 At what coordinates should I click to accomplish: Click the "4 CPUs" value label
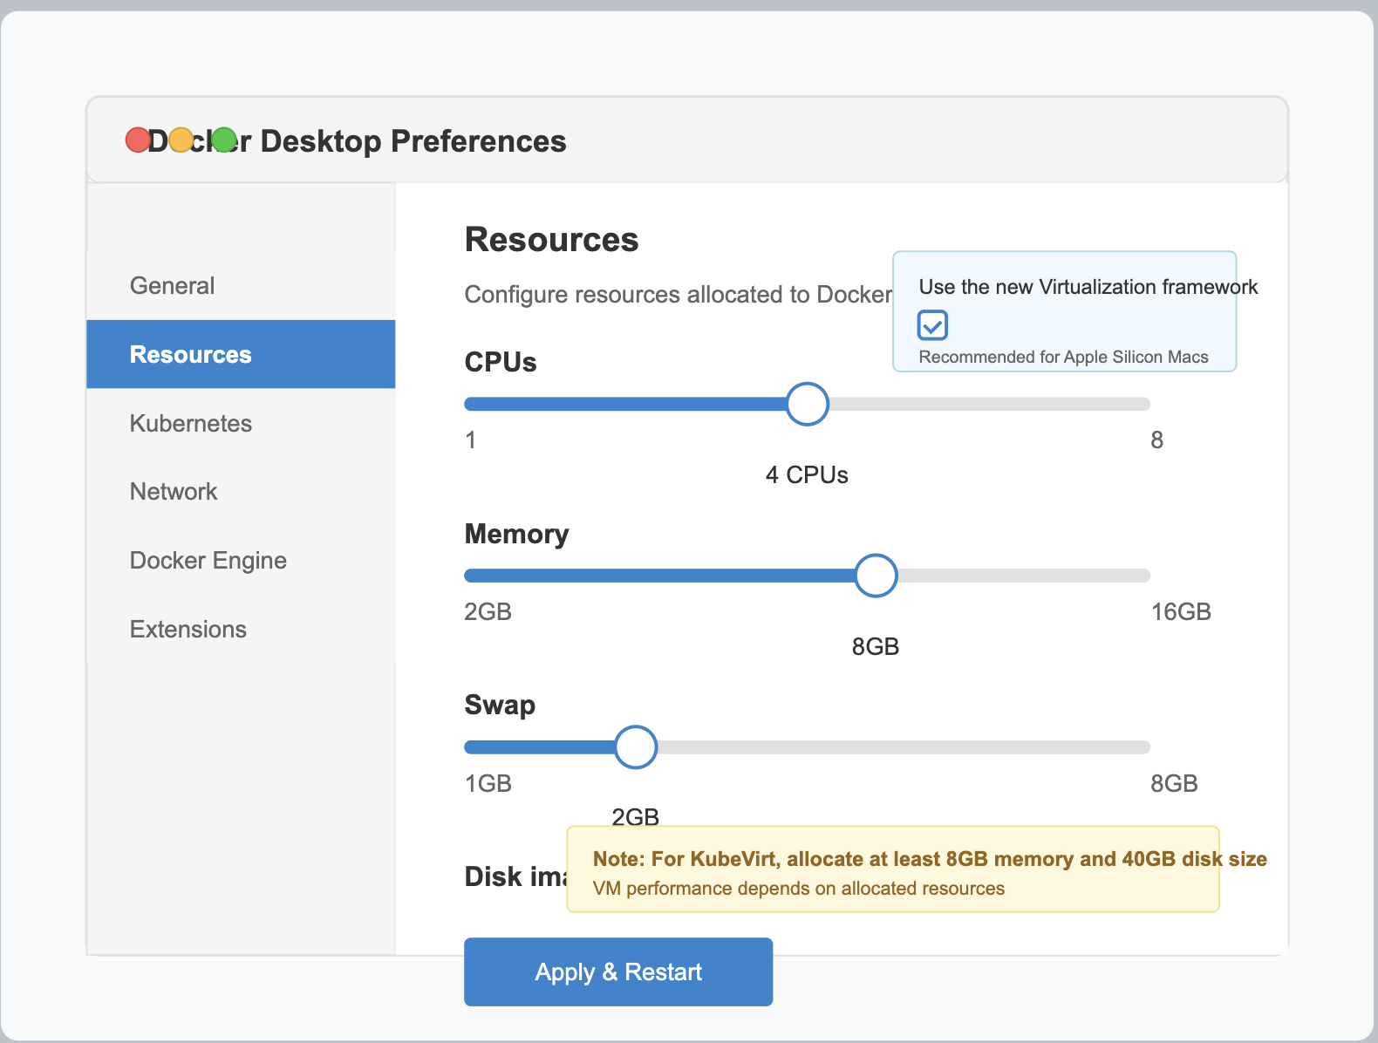(x=807, y=474)
